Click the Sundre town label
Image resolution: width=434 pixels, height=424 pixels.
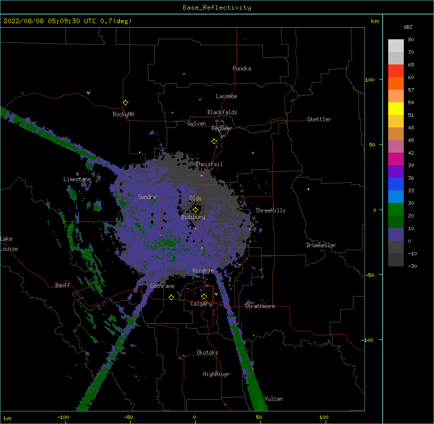[x=147, y=197]
